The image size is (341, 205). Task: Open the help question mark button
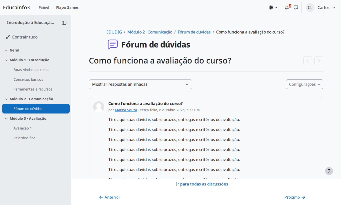point(329,171)
